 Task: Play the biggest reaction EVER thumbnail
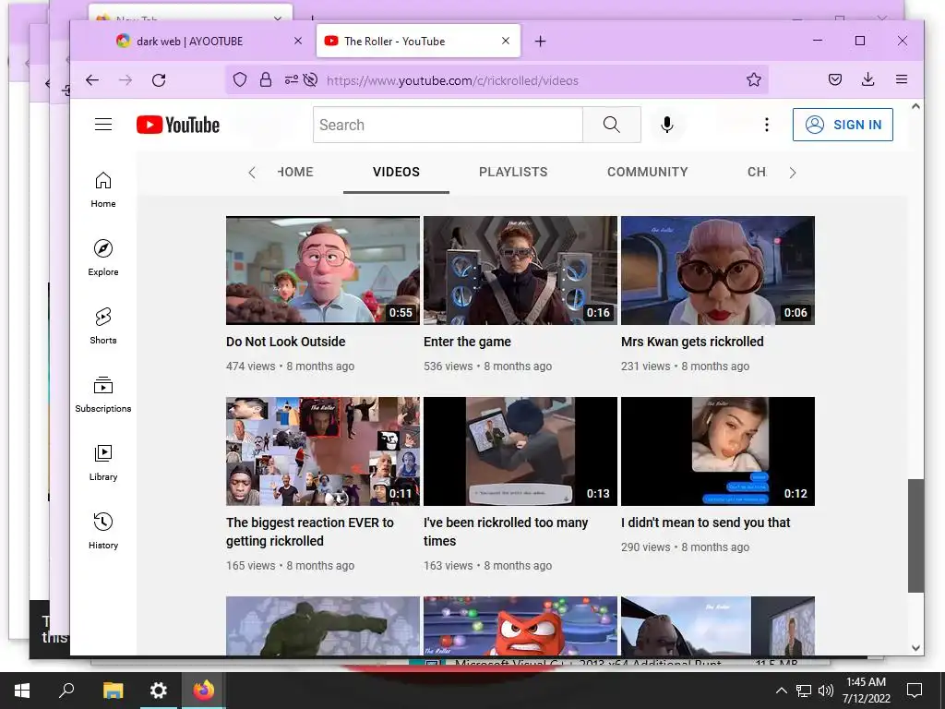point(323,451)
